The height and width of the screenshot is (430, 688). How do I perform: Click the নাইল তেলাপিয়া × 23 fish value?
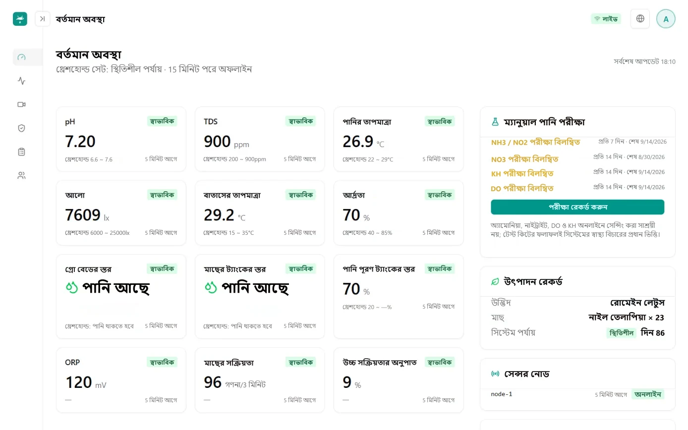(x=627, y=318)
